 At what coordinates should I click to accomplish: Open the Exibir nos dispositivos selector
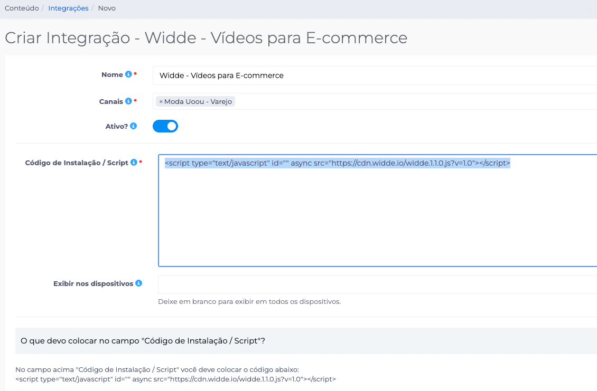[x=378, y=284]
